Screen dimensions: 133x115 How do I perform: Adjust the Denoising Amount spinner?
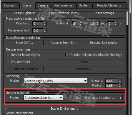point(120,81)
